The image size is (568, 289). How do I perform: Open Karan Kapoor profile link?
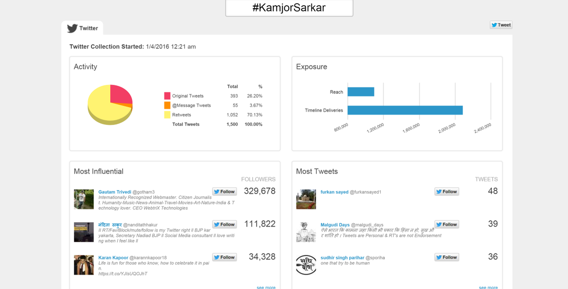[113, 258]
